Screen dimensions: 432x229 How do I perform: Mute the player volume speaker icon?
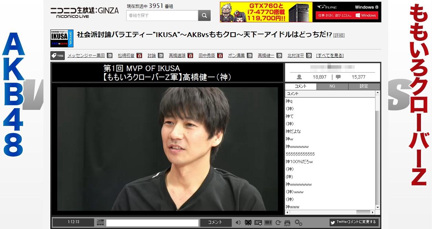238,222
